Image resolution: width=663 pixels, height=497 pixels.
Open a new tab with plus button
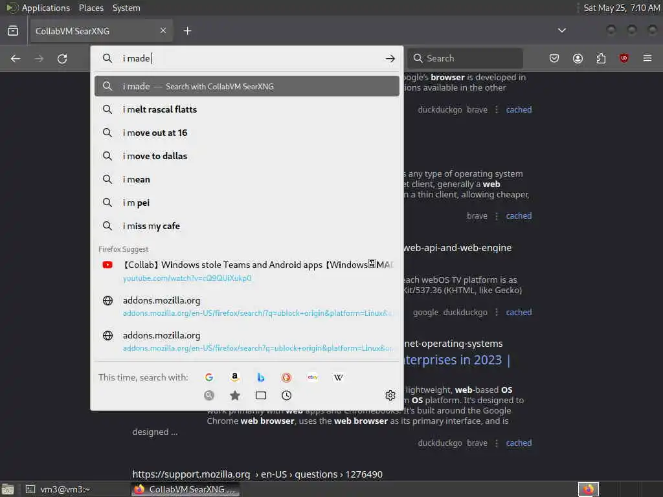[187, 31]
